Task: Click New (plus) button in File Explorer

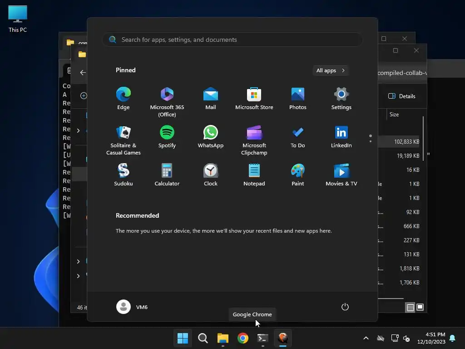Action: click(84, 95)
